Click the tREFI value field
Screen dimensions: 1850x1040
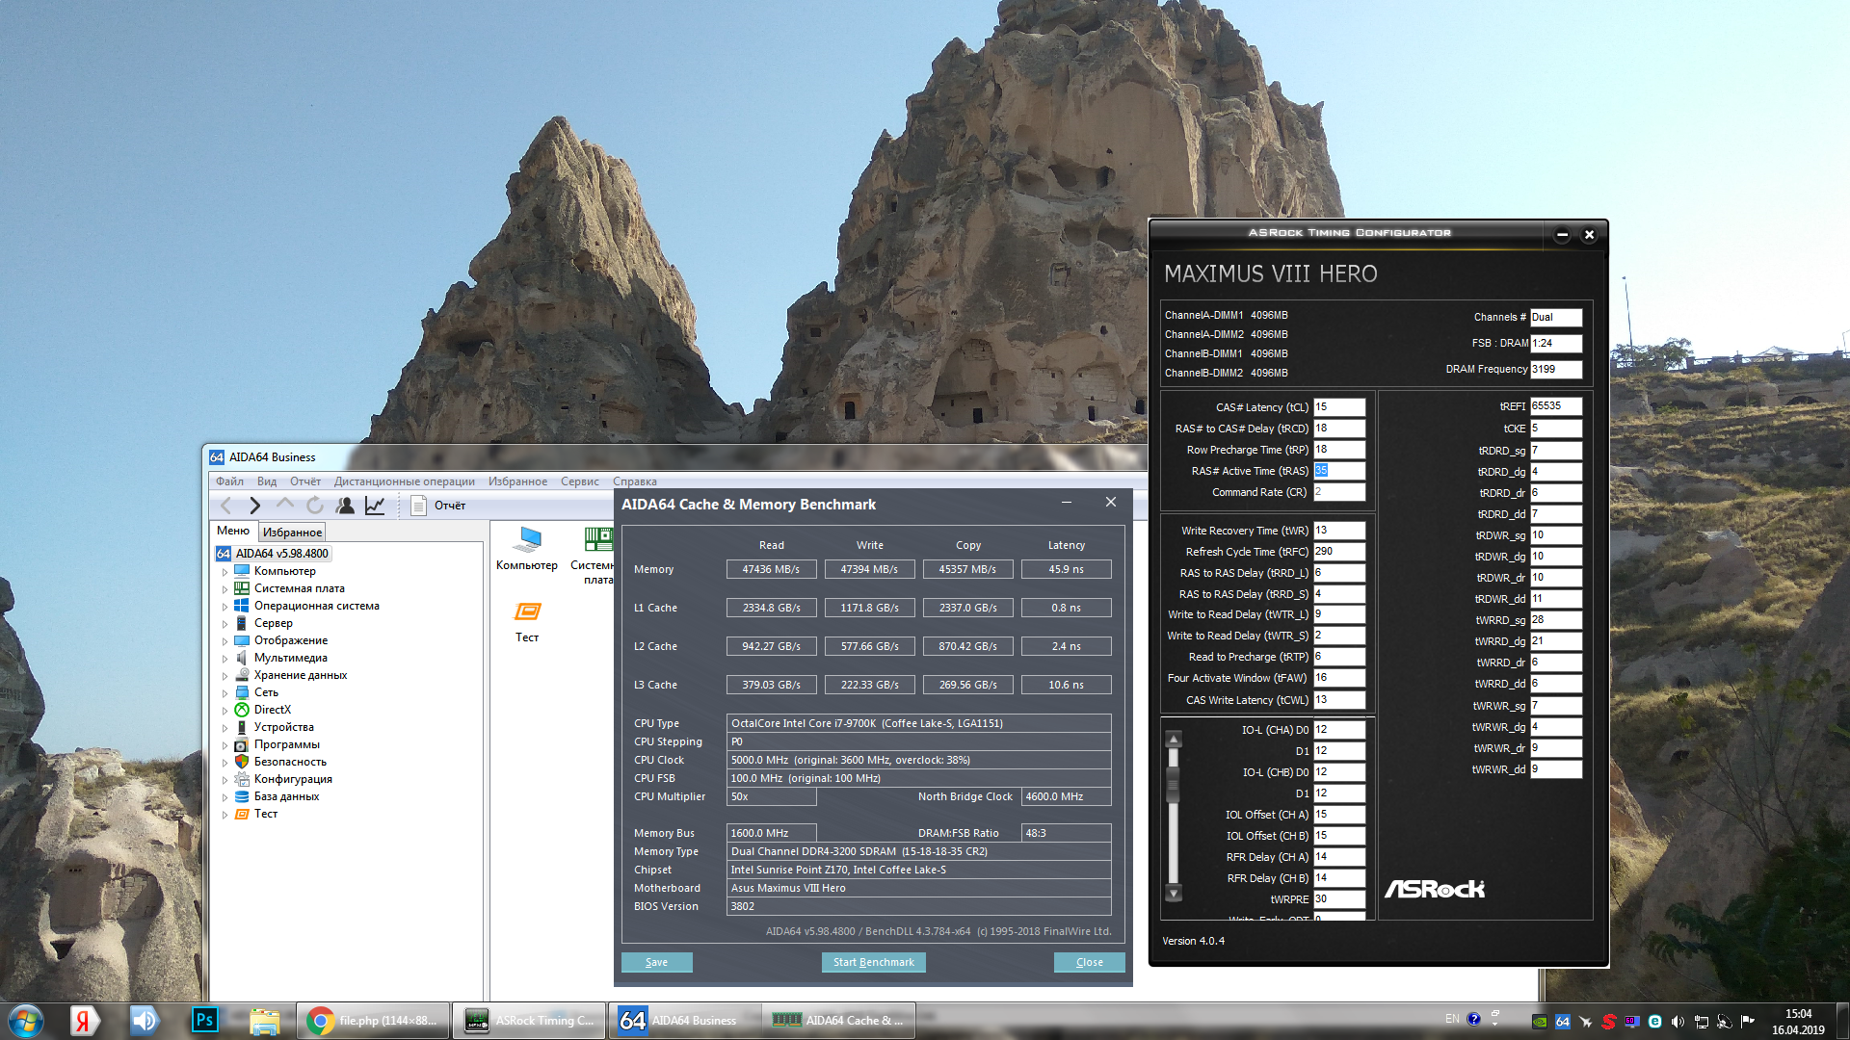coord(1555,406)
